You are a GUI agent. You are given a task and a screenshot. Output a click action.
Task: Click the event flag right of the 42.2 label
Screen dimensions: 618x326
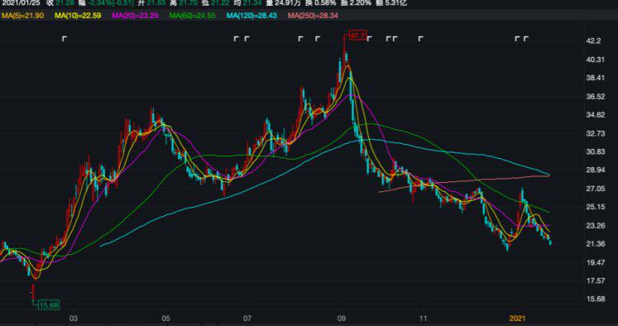click(x=370, y=39)
